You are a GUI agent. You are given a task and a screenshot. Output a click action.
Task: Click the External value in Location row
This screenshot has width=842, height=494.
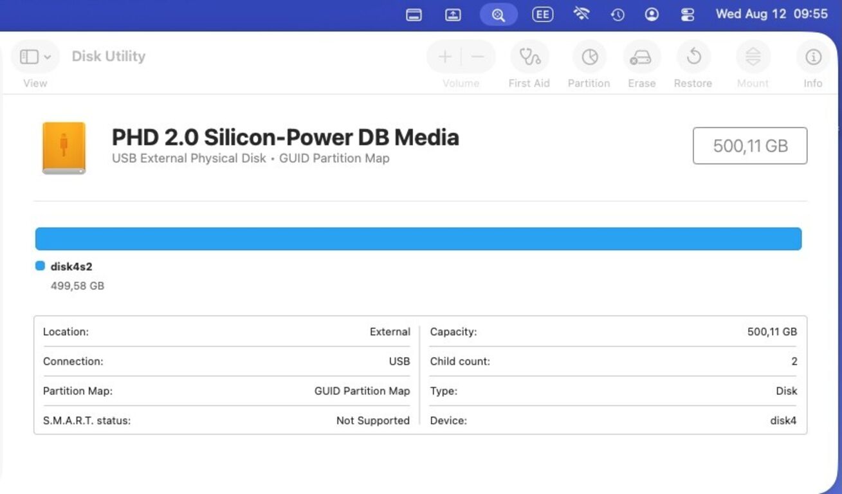tap(390, 332)
